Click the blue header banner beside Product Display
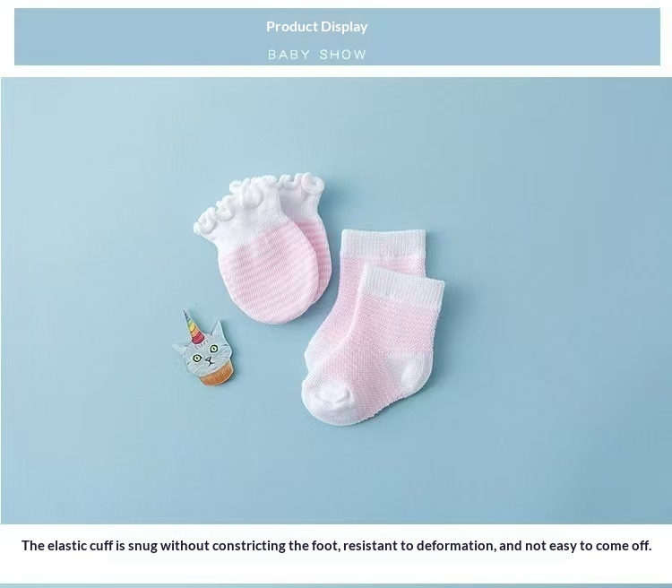The width and height of the screenshot is (672, 588). tap(514, 37)
